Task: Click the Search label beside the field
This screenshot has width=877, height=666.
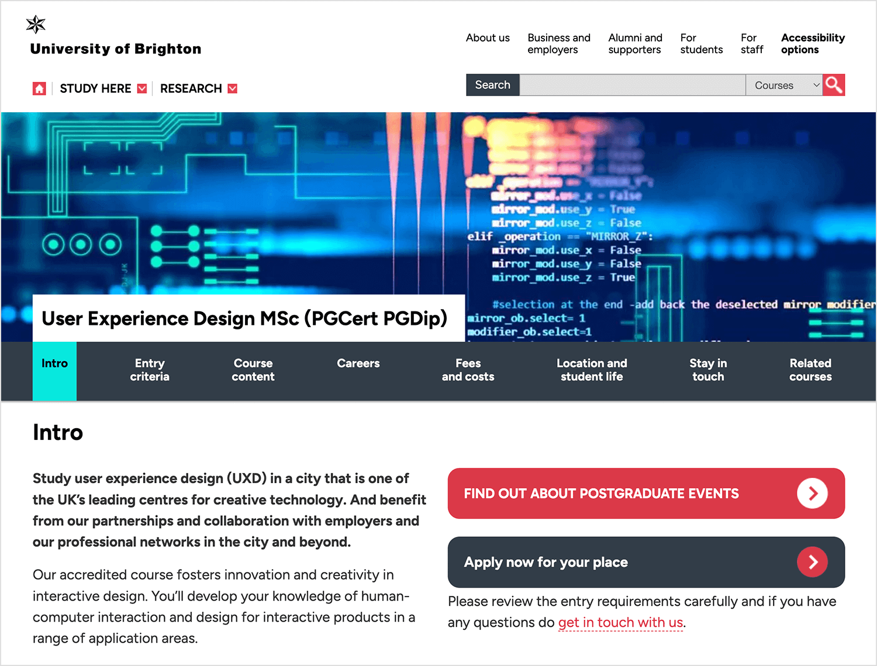Action: pyautogui.click(x=493, y=85)
